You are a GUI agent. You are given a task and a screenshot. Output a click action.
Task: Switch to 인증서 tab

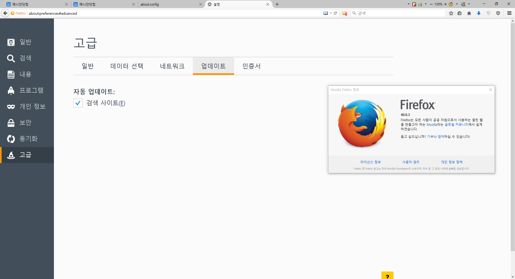point(252,66)
